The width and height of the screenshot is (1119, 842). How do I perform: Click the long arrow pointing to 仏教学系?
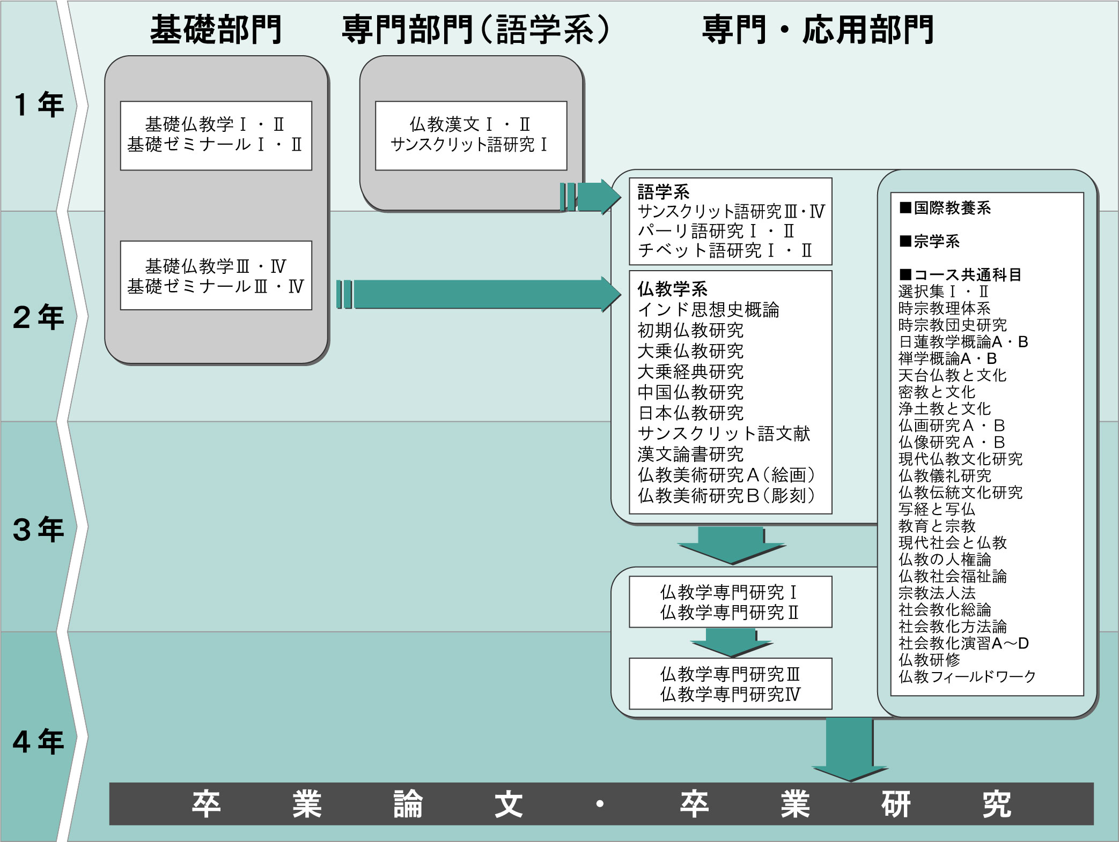coord(477,294)
